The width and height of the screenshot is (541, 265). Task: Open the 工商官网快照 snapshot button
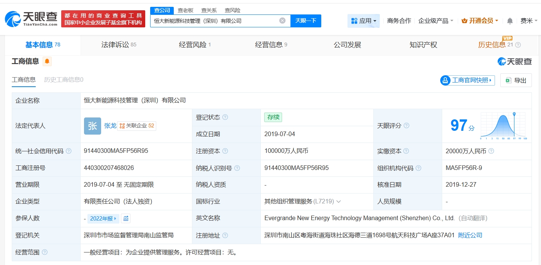(467, 80)
